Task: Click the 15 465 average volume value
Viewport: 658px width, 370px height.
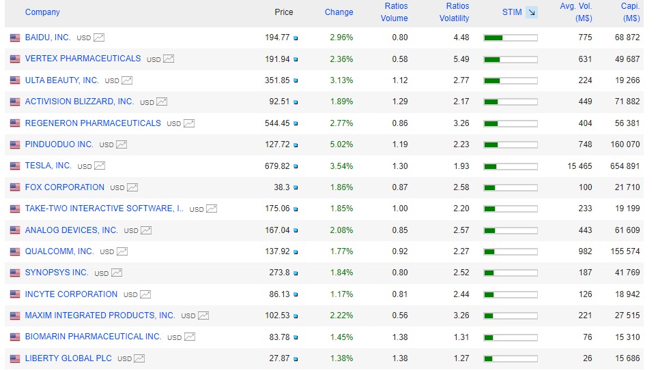Action: pos(580,166)
